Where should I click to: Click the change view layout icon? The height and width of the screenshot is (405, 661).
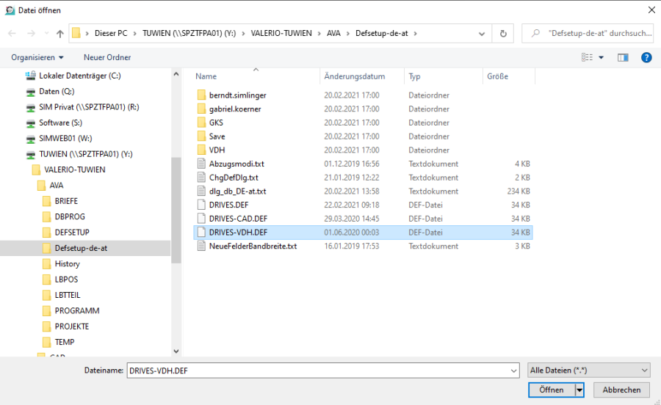tap(588, 57)
